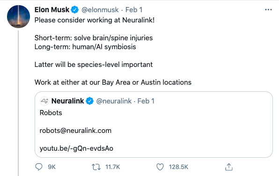This screenshot has height=176, width=279.
Task: Open the reply comment icon
Action: coord(39,167)
